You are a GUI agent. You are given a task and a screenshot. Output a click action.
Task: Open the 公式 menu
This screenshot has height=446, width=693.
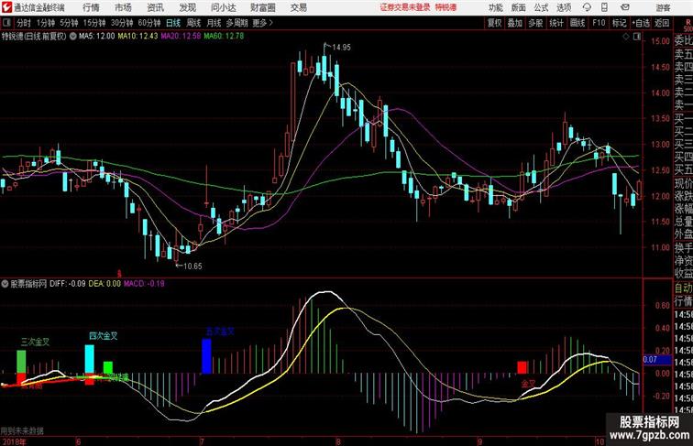(541, 7)
